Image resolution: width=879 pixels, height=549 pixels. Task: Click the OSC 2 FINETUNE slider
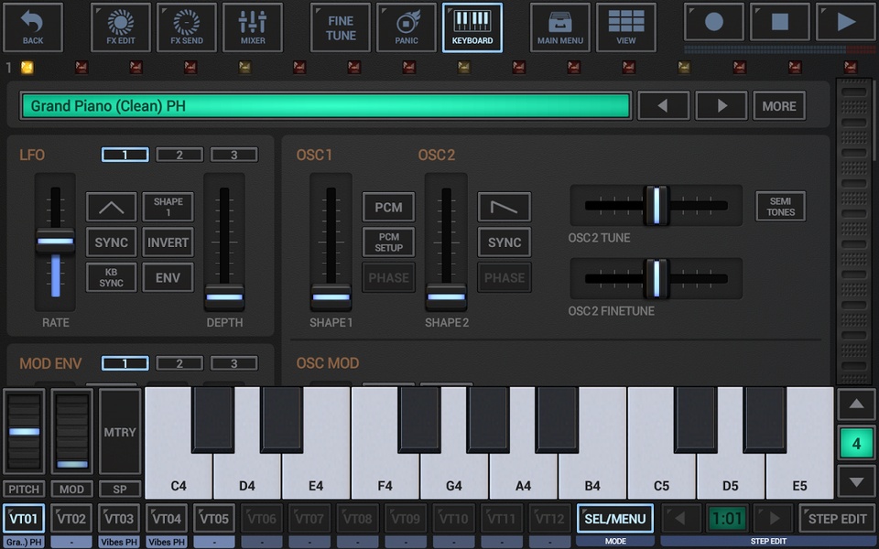tap(656, 278)
